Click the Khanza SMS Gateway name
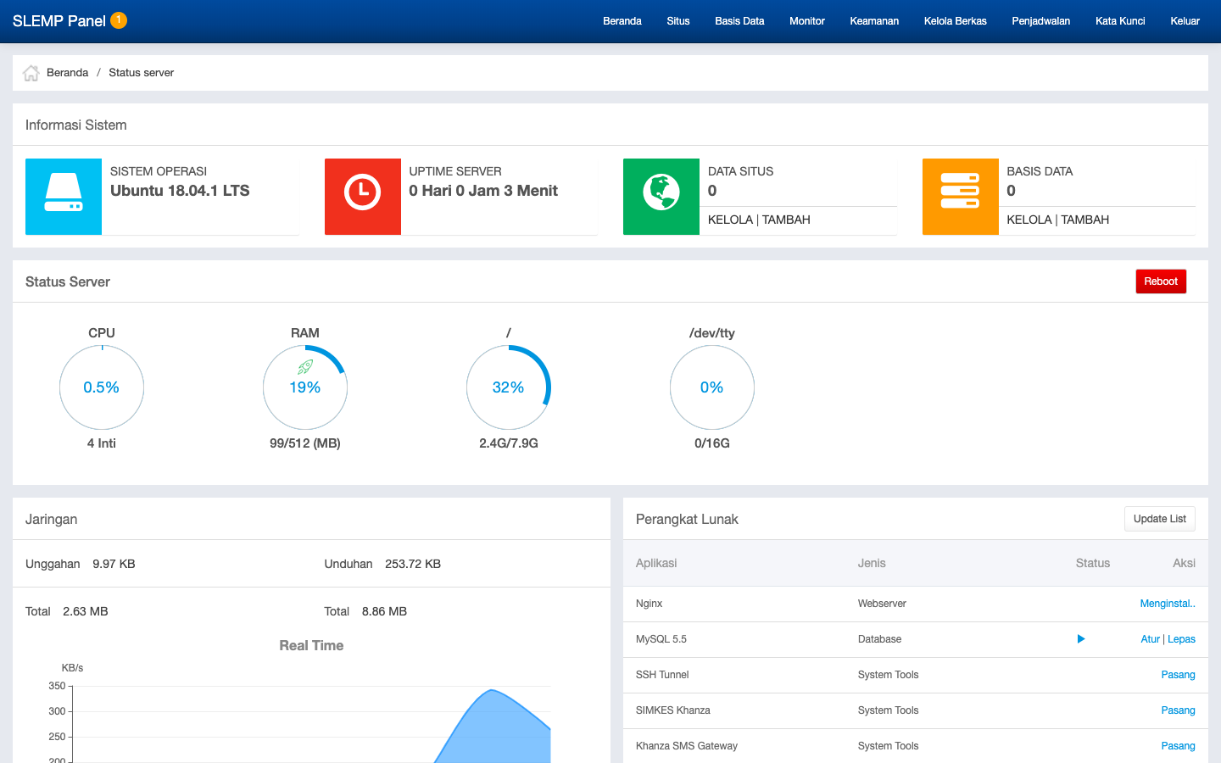This screenshot has height=763, width=1221. [687, 746]
